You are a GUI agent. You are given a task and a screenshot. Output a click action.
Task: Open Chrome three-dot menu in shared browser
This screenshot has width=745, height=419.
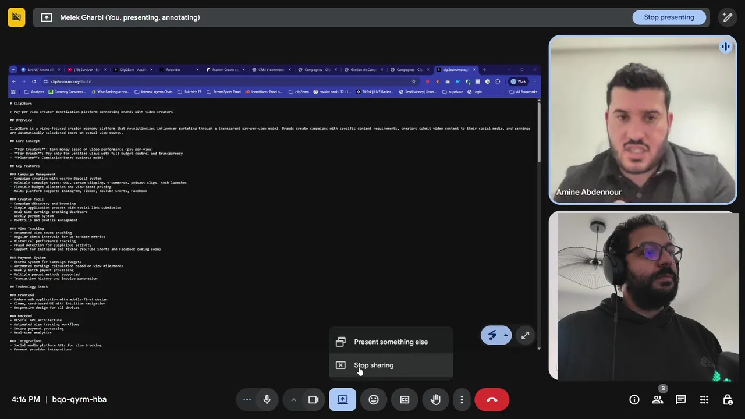coord(535,81)
